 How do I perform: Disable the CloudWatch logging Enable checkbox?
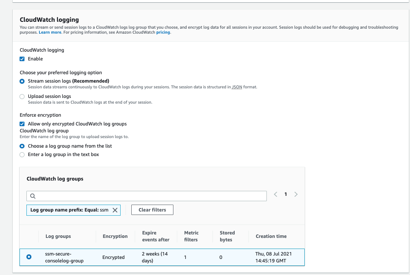pyautogui.click(x=22, y=59)
